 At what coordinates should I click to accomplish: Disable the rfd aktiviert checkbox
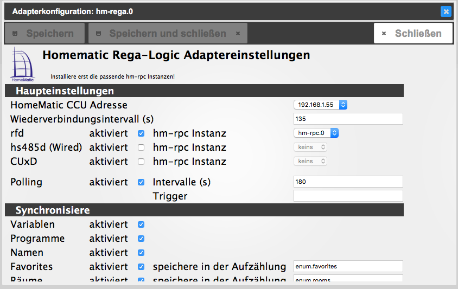coord(141,133)
